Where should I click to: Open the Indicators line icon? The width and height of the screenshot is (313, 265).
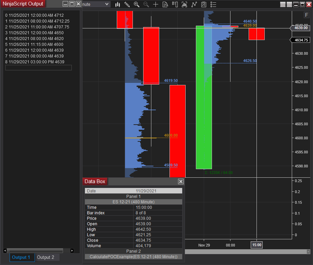click(x=194, y=4)
